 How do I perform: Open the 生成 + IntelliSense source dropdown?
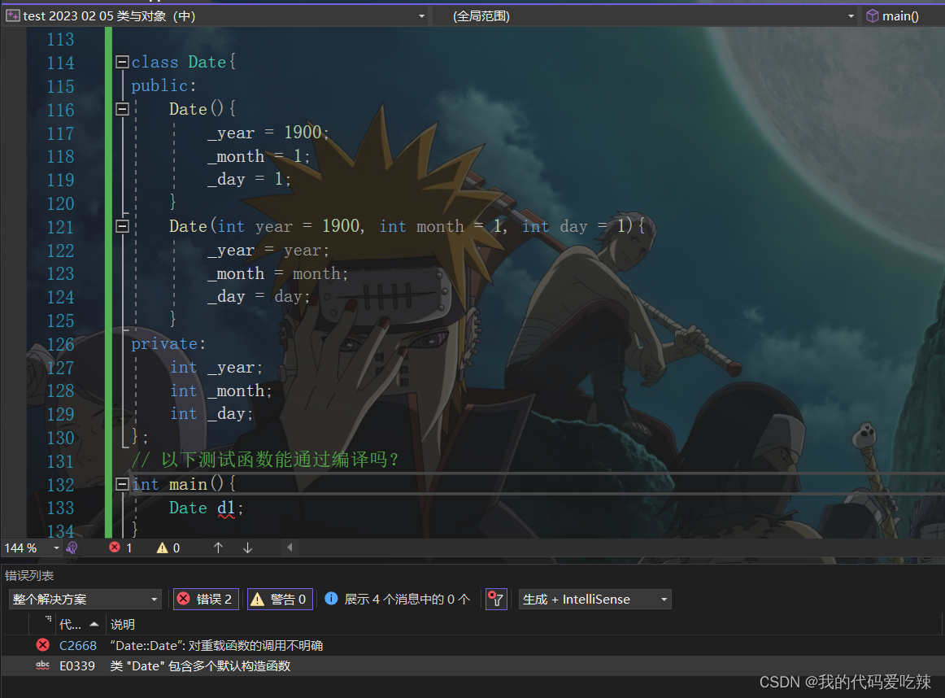coord(594,599)
